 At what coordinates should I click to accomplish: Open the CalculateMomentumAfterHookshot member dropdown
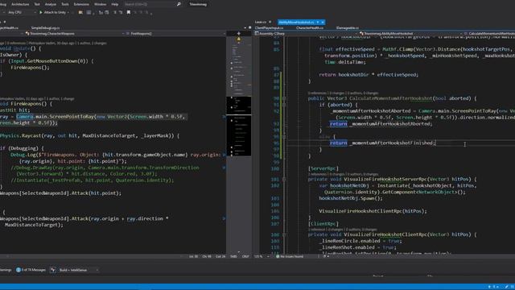coord(489,34)
